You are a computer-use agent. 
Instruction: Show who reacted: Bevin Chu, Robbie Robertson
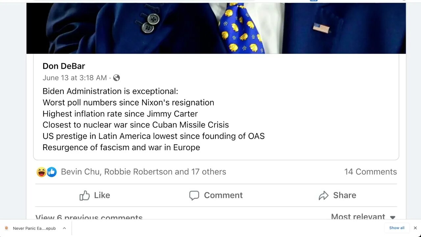pyautogui.click(x=143, y=172)
